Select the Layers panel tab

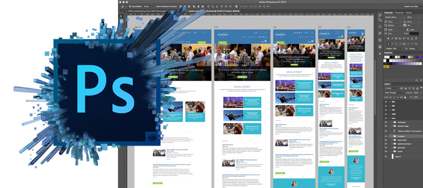pyautogui.click(x=387, y=84)
